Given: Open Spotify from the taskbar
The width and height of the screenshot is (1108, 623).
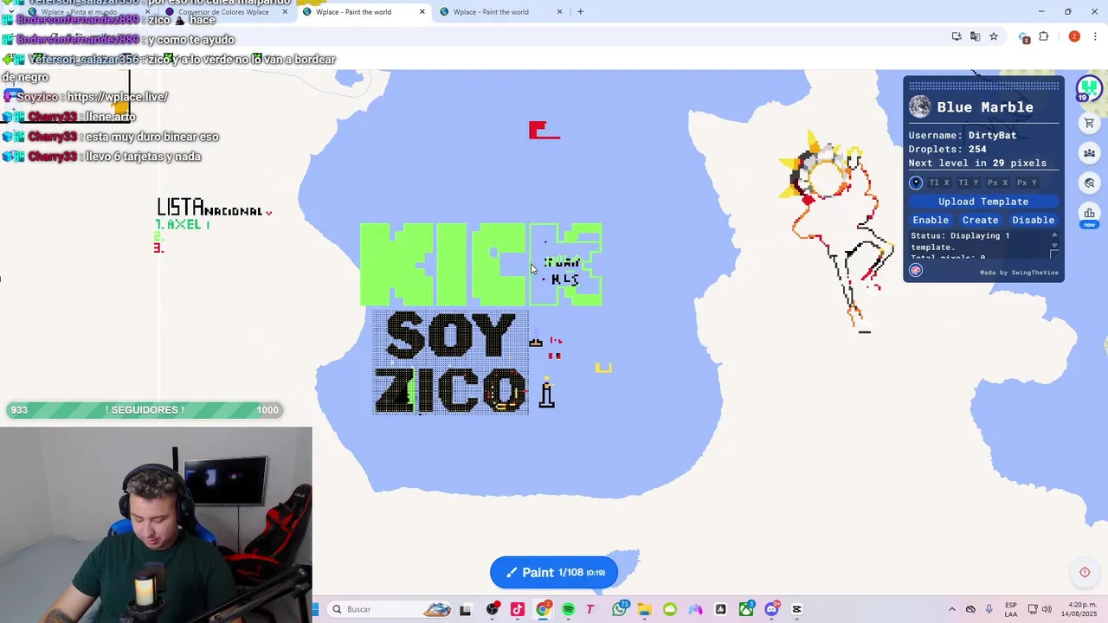Looking at the screenshot, I should pos(568,609).
